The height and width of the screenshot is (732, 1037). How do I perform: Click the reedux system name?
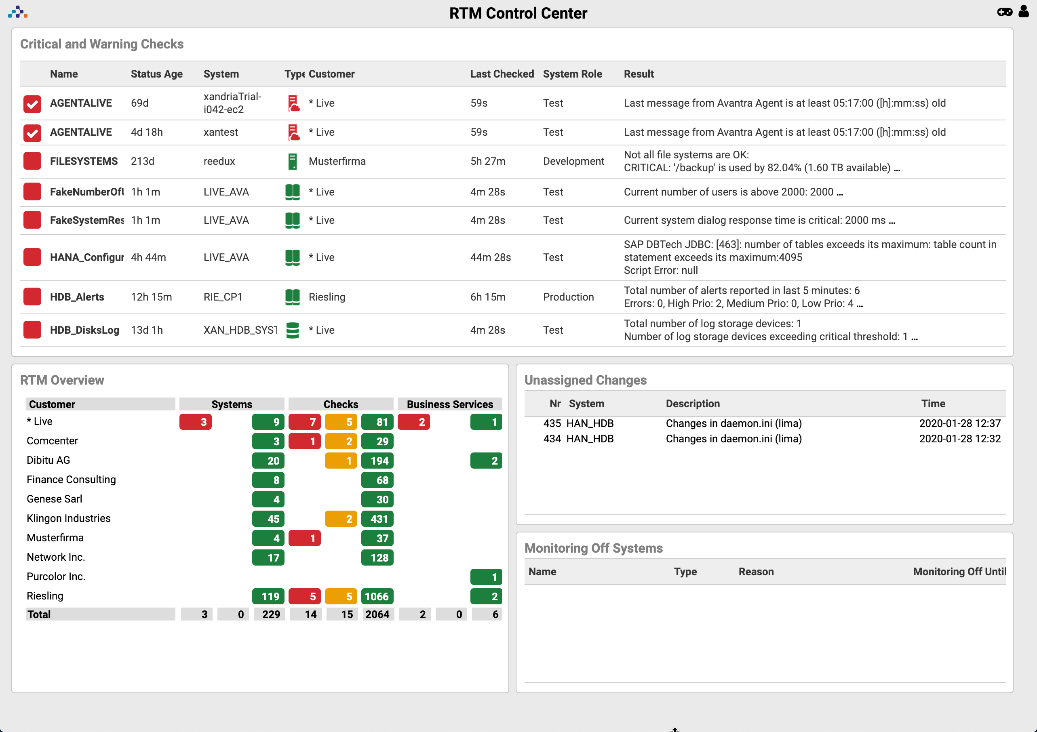coord(219,161)
